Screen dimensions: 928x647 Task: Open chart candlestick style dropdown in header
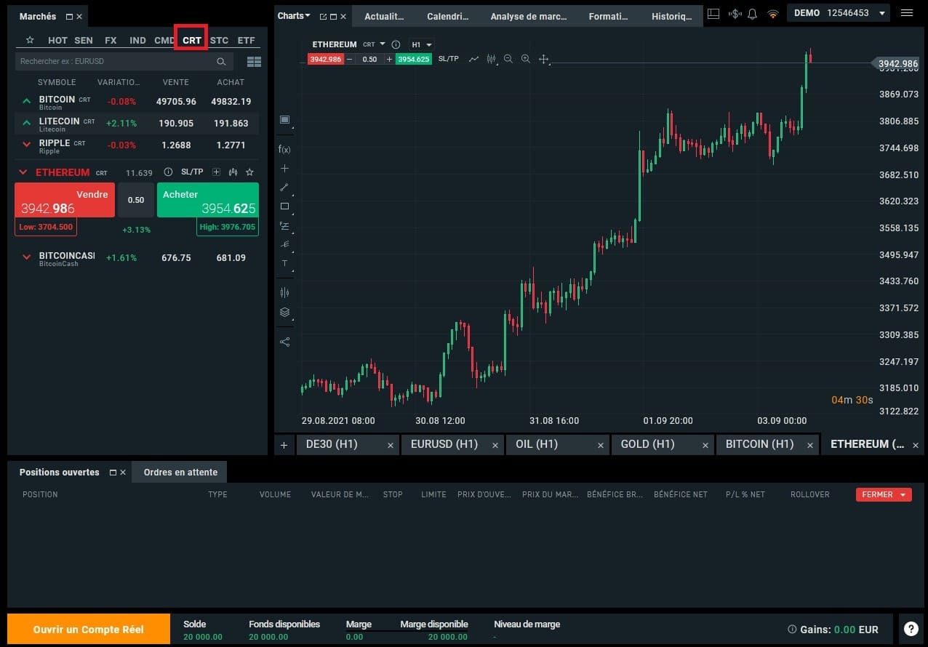(492, 59)
